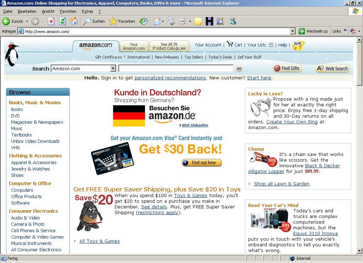Click the German flag image
Image resolution: width=363 pixels, height=263 pixels.
[x=129, y=116]
